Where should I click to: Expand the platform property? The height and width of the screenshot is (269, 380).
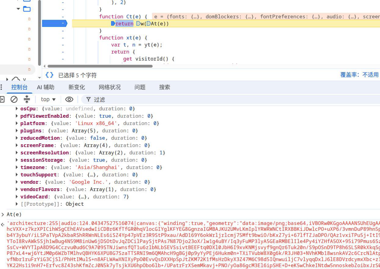click(17, 123)
